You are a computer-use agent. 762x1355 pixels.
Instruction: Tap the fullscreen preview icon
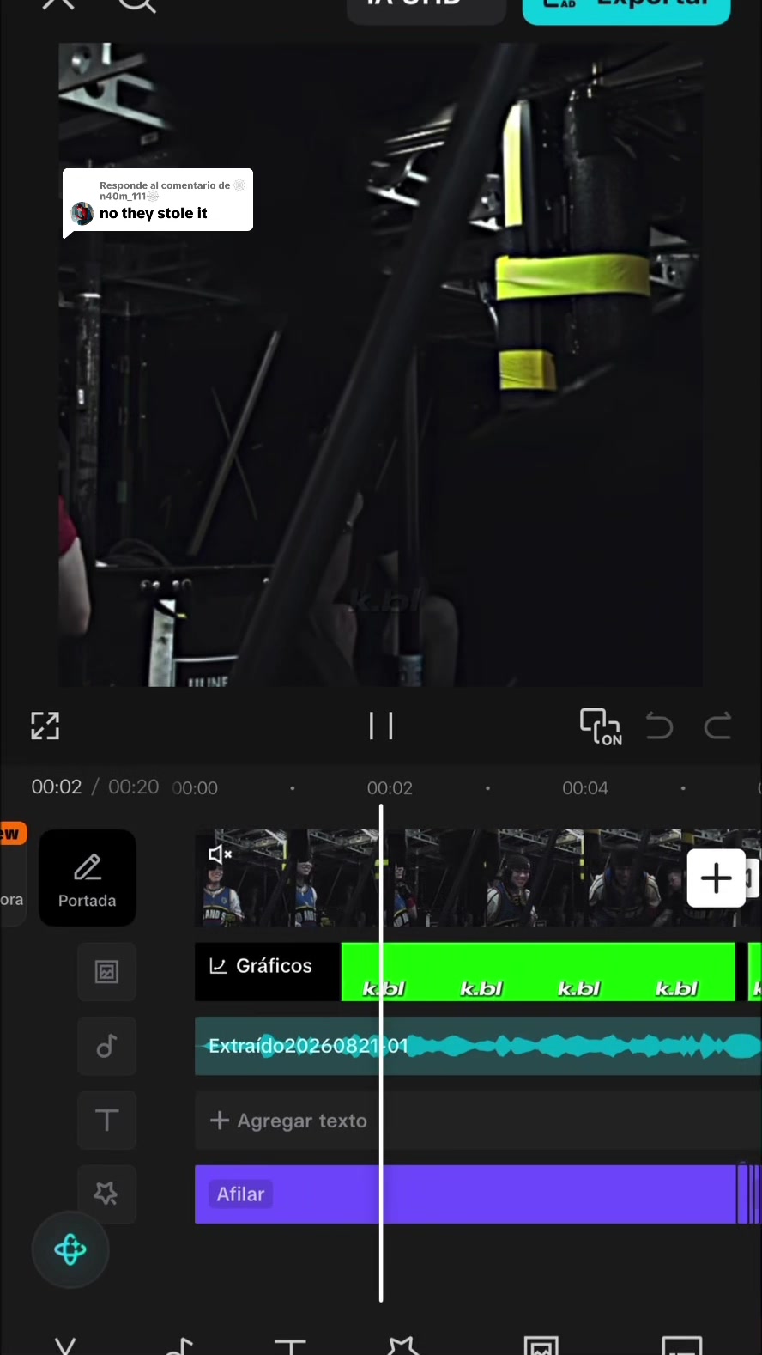(45, 726)
